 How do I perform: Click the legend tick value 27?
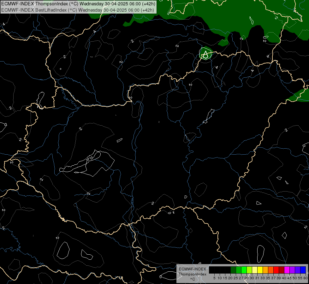click(x=241, y=278)
